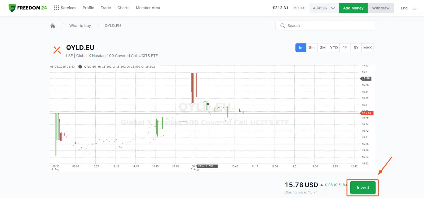Click the green Invest button
The width and height of the screenshot is (424, 198).
click(x=363, y=188)
